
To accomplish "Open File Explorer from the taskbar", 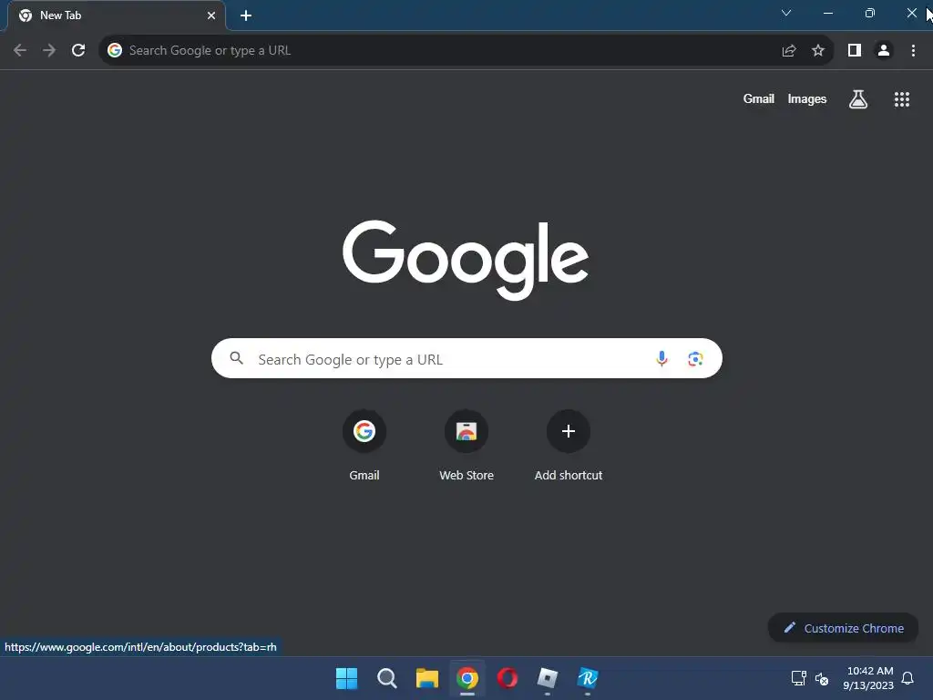I will coord(427,678).
